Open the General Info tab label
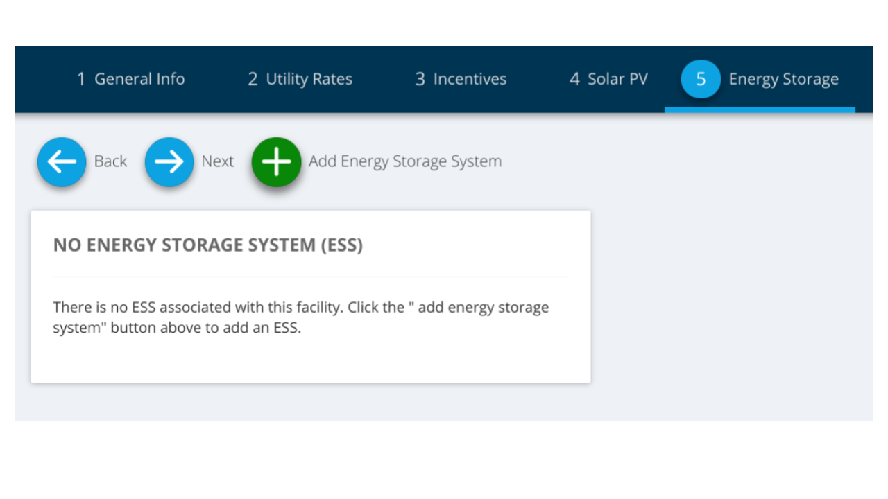The width and height of the screenshot is (888, 499). 139,80
